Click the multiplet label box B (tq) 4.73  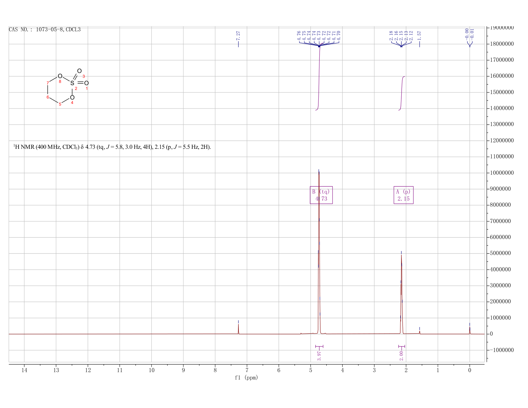pyautogui.click(x=321, y=195)
